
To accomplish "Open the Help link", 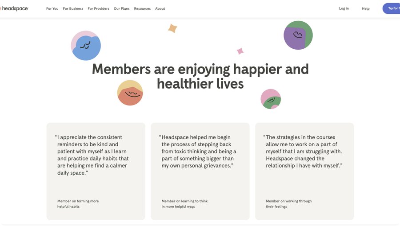I will 365,8.
